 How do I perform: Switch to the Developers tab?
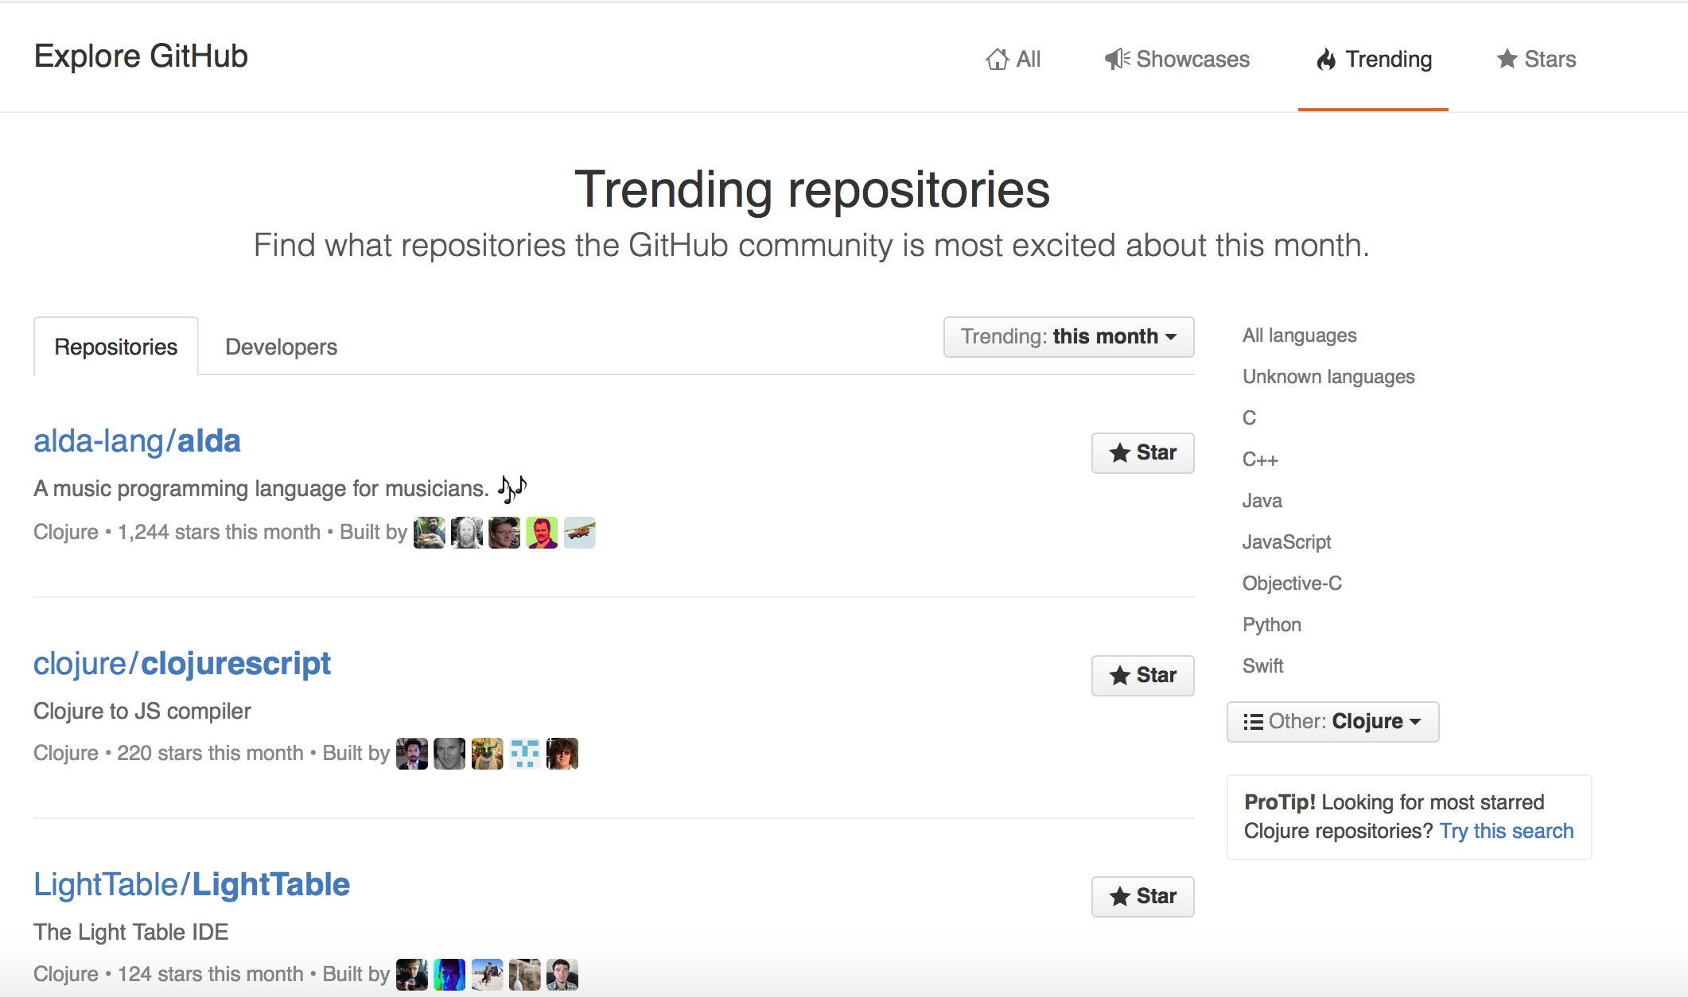click(x=281, y=347)
